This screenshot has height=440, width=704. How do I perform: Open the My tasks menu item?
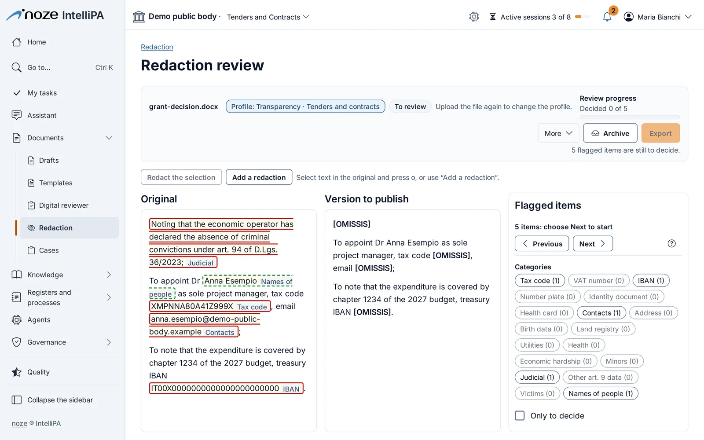coord(62,93)
